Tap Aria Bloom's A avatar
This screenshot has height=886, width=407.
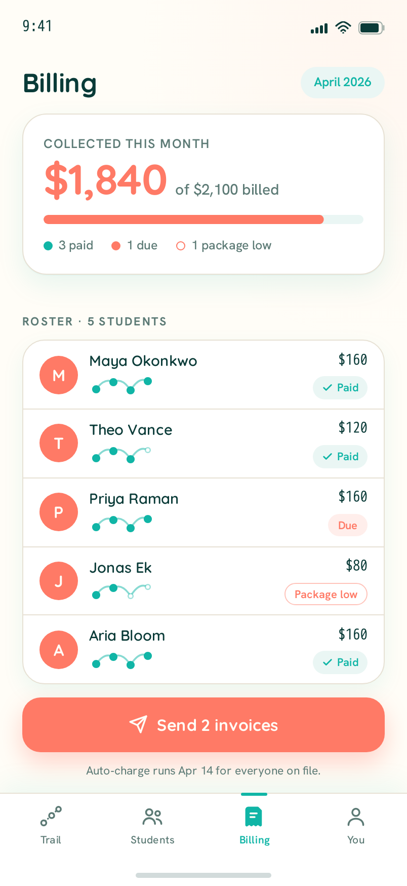tap(59, 650)
